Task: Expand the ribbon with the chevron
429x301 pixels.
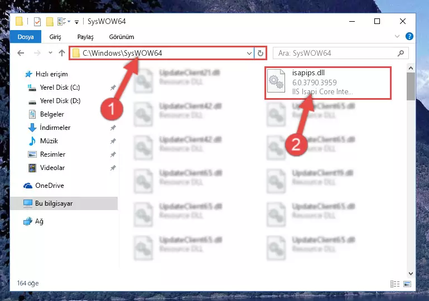Action: click(397, 36)
